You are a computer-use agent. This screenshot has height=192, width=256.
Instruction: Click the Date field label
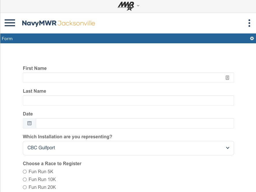[28, 114]
